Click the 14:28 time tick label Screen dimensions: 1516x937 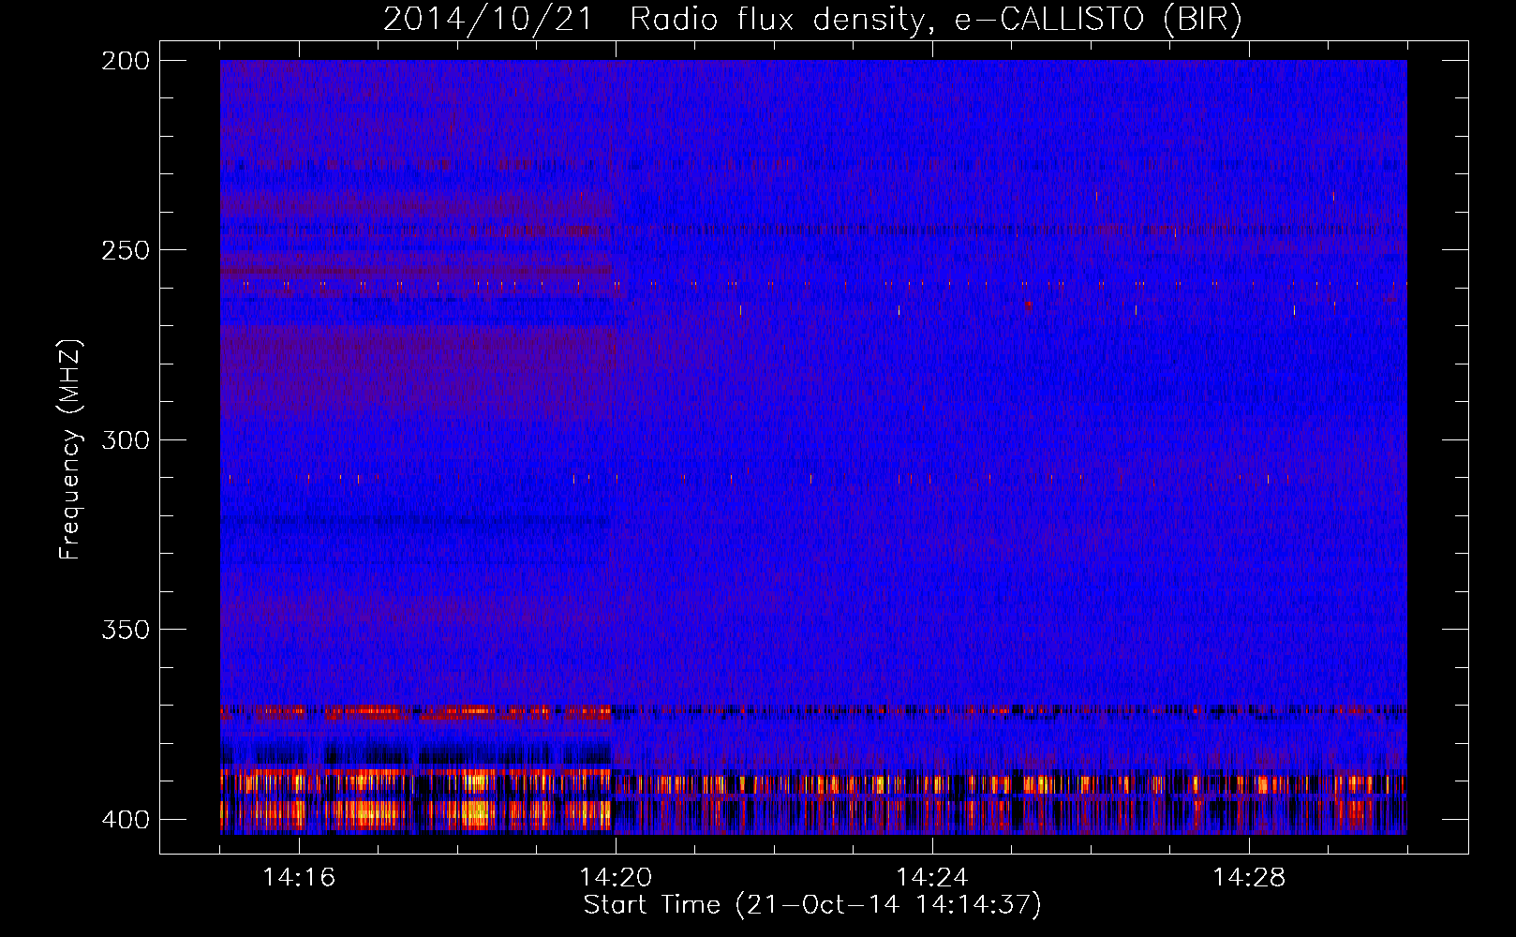coord(1249,878)
